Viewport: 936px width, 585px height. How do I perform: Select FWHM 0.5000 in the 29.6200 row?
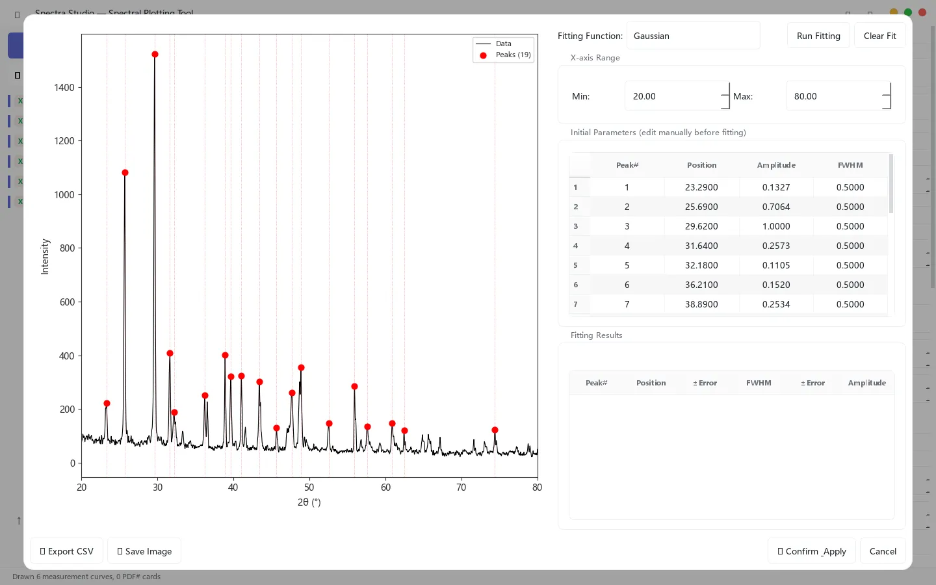850,226
